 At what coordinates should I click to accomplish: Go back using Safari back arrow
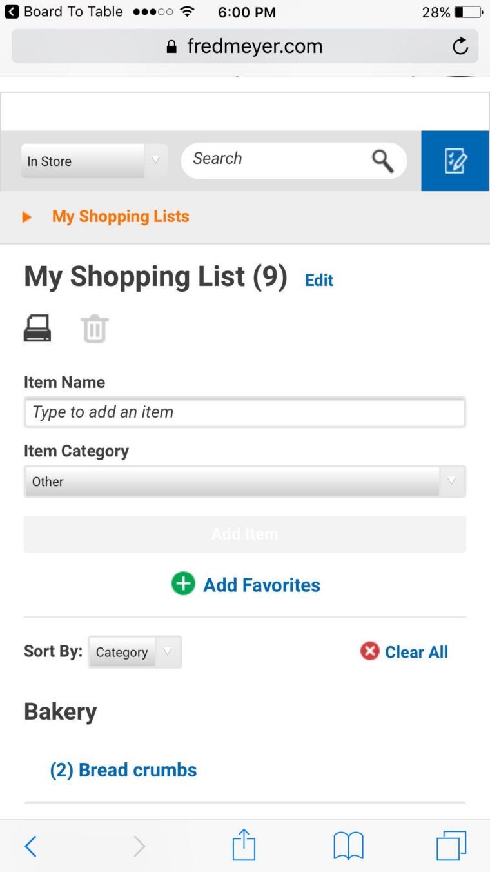click(30, 846)
